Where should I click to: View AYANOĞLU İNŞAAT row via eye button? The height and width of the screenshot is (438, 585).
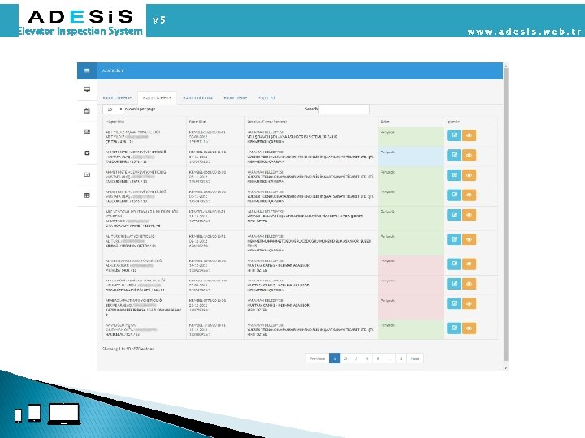(x=469, y=328)
